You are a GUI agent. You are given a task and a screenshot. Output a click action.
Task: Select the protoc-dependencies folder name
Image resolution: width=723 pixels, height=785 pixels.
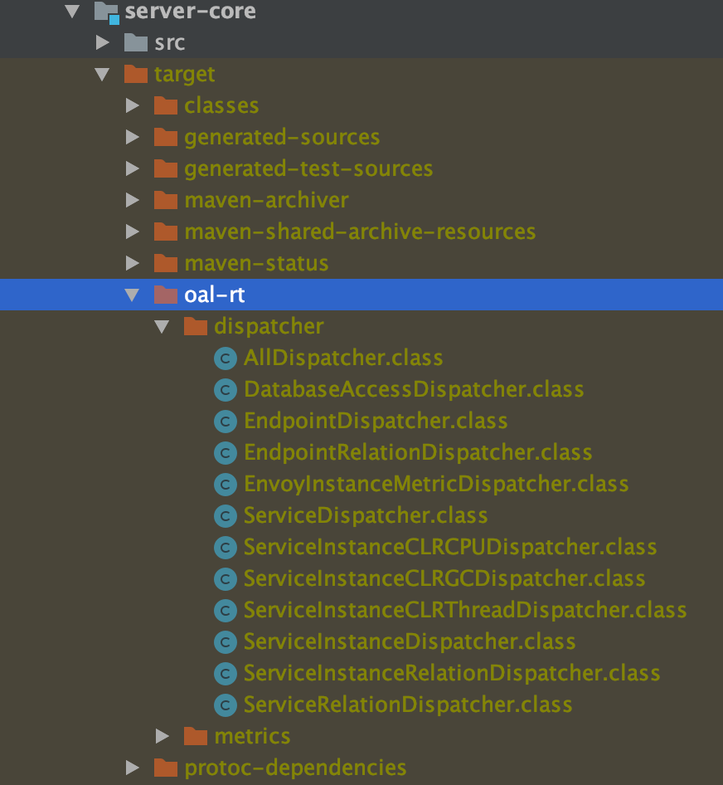296,768
